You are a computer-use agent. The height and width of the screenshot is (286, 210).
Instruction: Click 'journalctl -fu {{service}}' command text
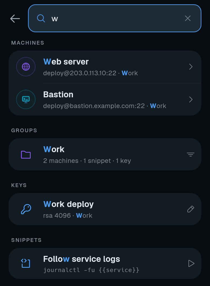[x=91, y=270]
